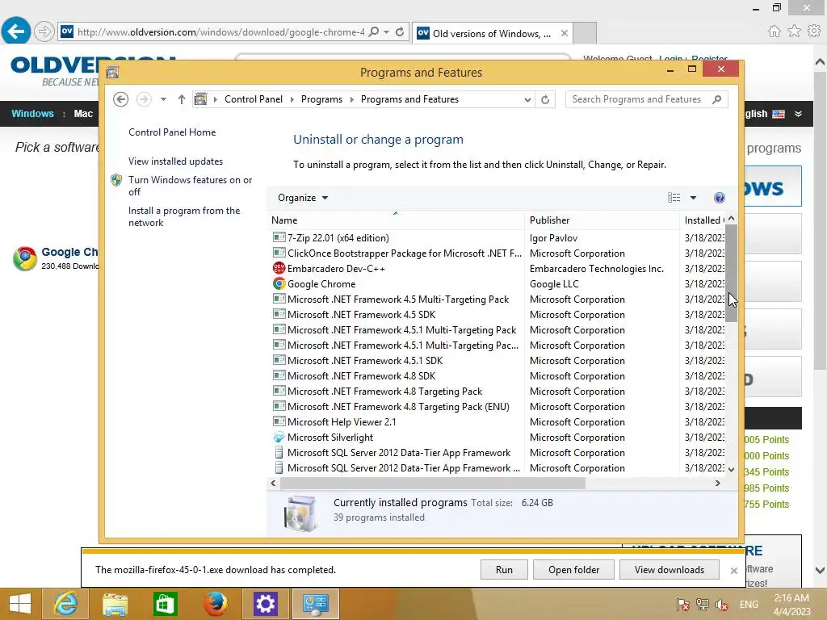
Task: Open File Explorer from the taskbar
Action: [115, 604]
